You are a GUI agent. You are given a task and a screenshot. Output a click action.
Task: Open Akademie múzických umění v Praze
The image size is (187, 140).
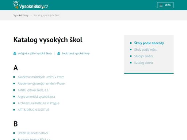click(x=41, y=77)
